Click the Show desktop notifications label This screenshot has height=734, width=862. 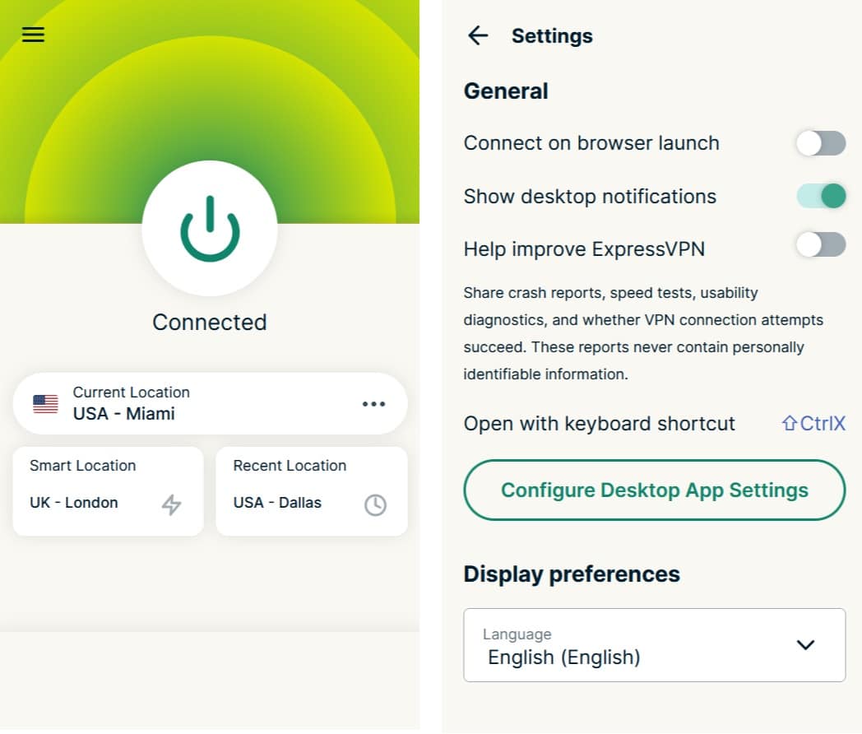pyautogui.click(x=590, y=197)
